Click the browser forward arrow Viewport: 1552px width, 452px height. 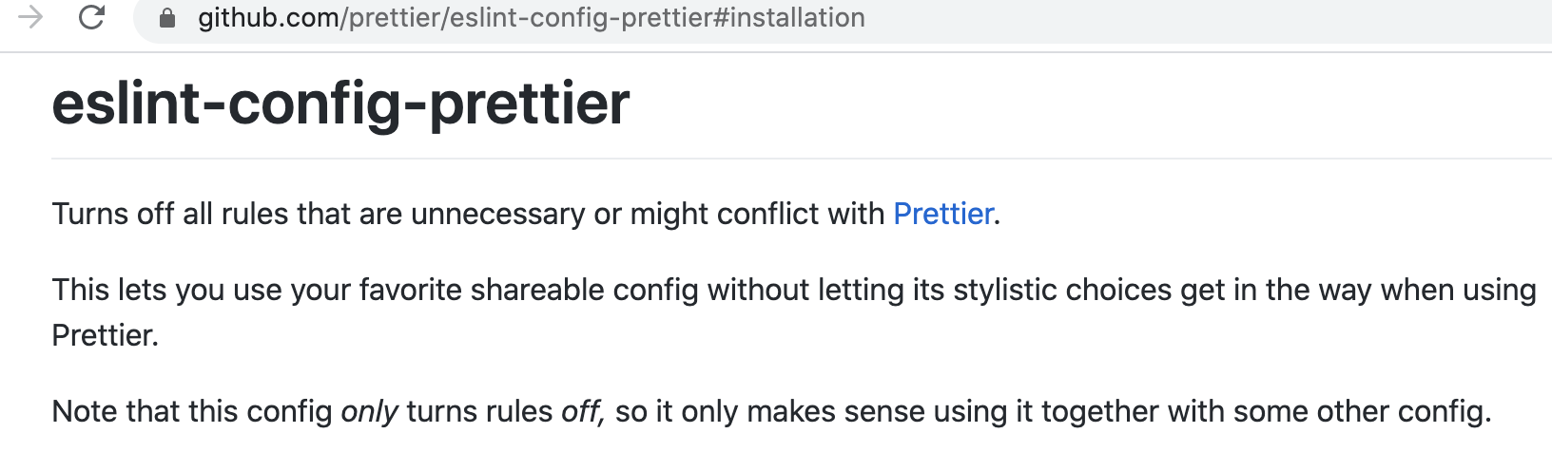click(30, 17)
